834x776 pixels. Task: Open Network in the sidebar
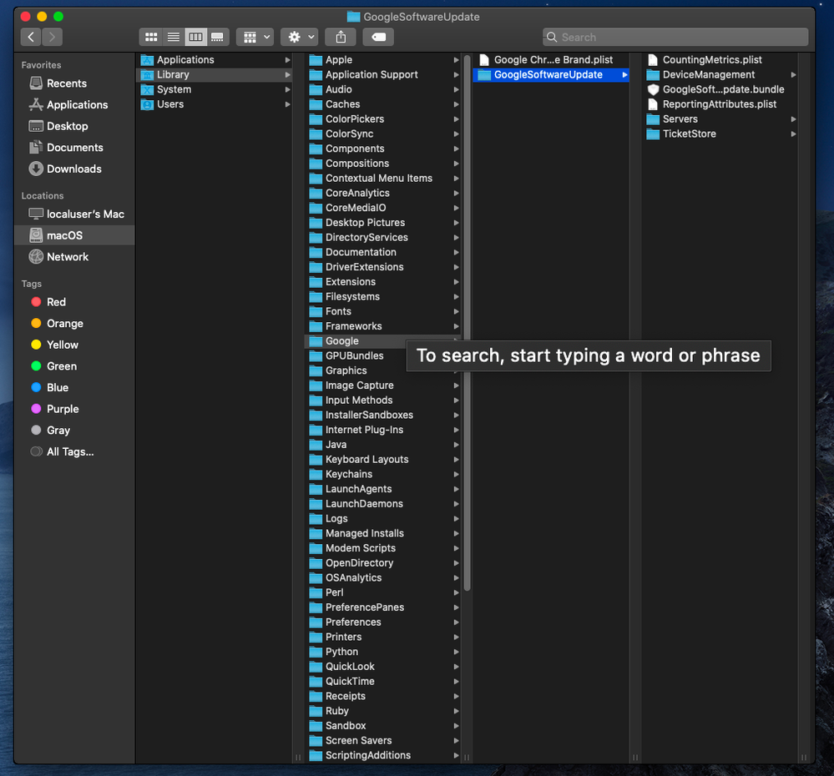74,257
